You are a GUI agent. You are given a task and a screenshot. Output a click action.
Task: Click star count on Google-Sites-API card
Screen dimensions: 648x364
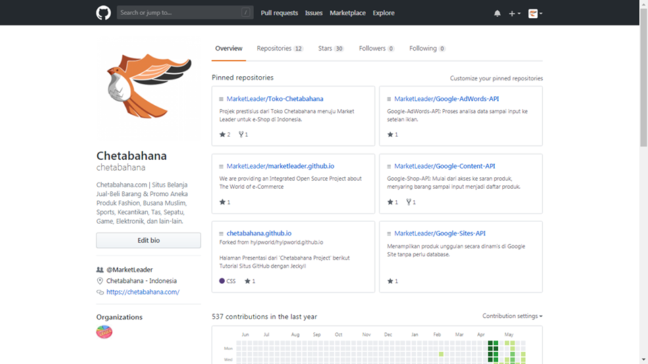click(393, 281)
